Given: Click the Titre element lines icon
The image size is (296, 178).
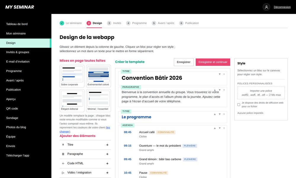Looking at the screenshot, I should coord(63,145).
